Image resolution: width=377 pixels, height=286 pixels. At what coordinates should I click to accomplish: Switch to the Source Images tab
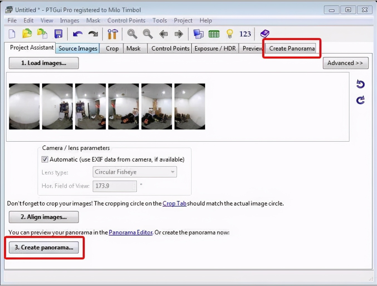coord(78,48)
